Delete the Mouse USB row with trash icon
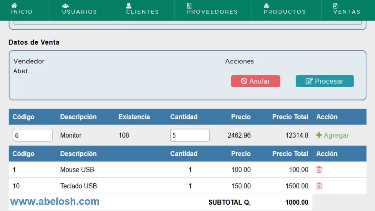Image resolution: width=375 pixels, height=211 pixels. click(319, 170)
